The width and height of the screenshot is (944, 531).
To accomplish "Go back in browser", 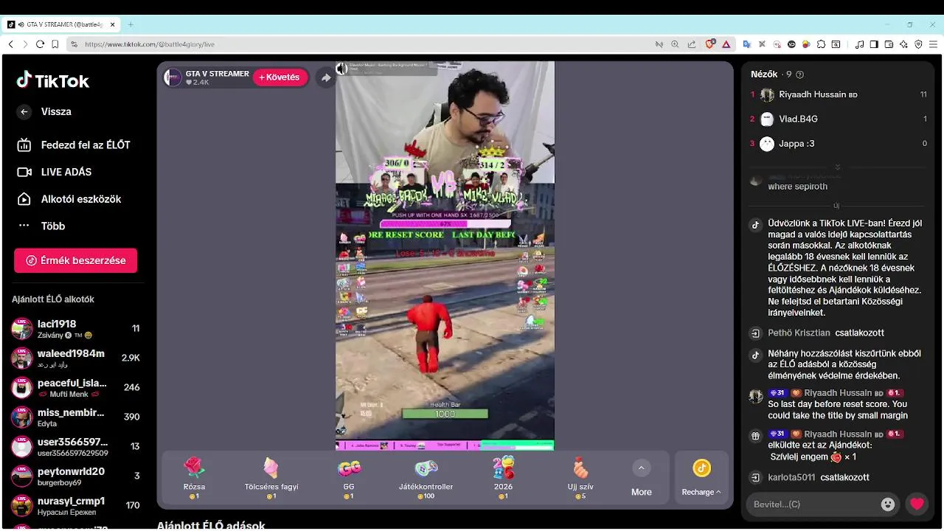I will coord(10,44).
